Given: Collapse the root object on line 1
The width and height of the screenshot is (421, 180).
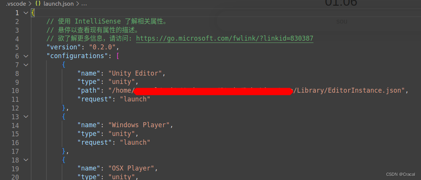Looking at the screenshot, I should (26, 13).
